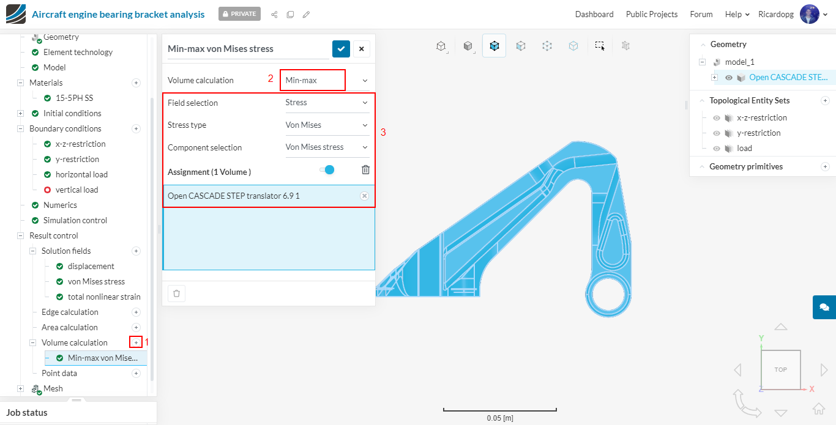Open the support chat bubble

pyautogui.click(x=824, y=307)
